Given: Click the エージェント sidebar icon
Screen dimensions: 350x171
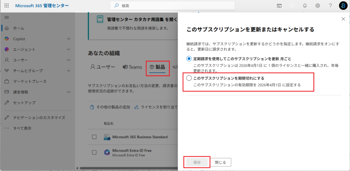Looking at the screenshot, I should [x=7, y=49].
